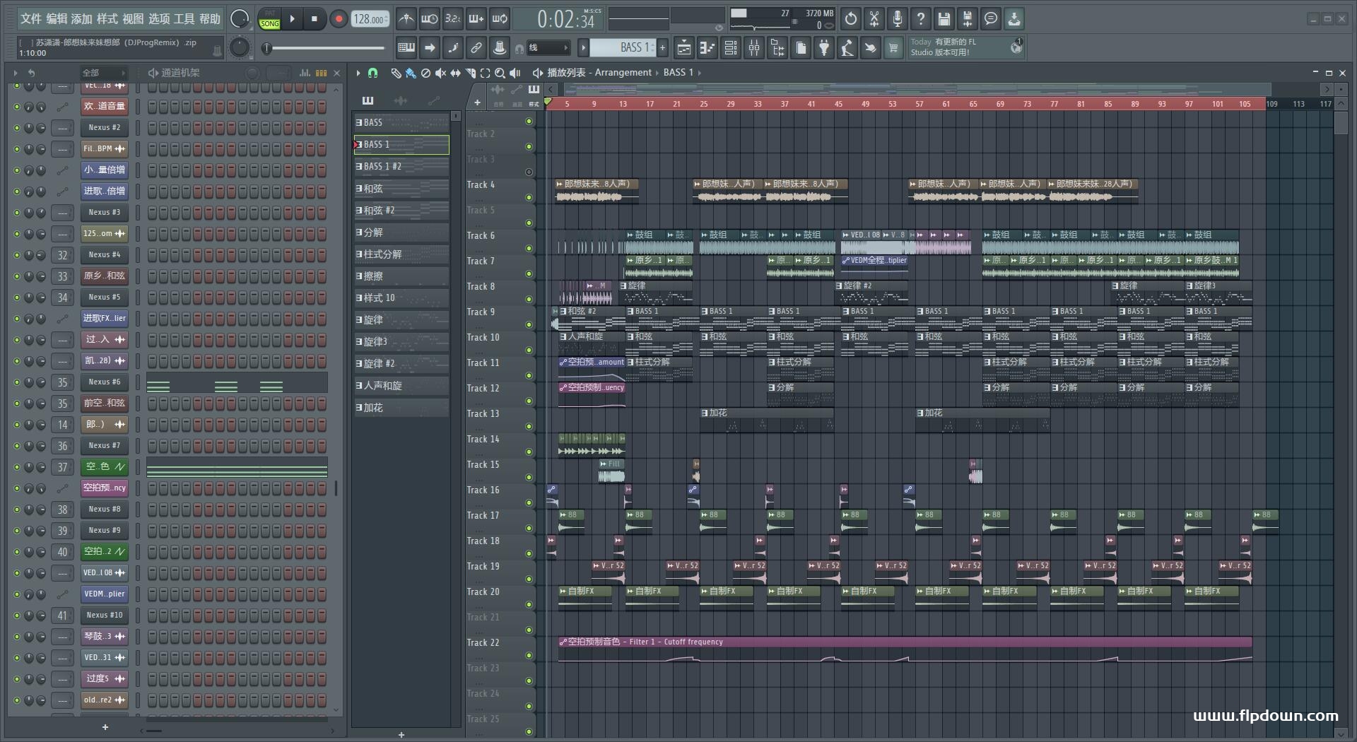The image size is (1357, 742).
Task: Toggle the 3-2-1 countdown before recording
Action: click(x=453, y=19)
